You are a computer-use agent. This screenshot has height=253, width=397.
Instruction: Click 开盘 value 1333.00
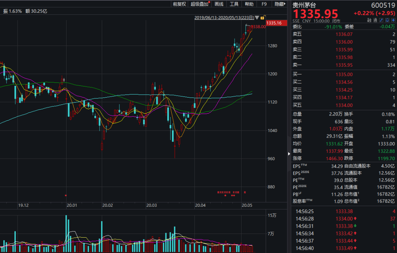pos(387,144)
